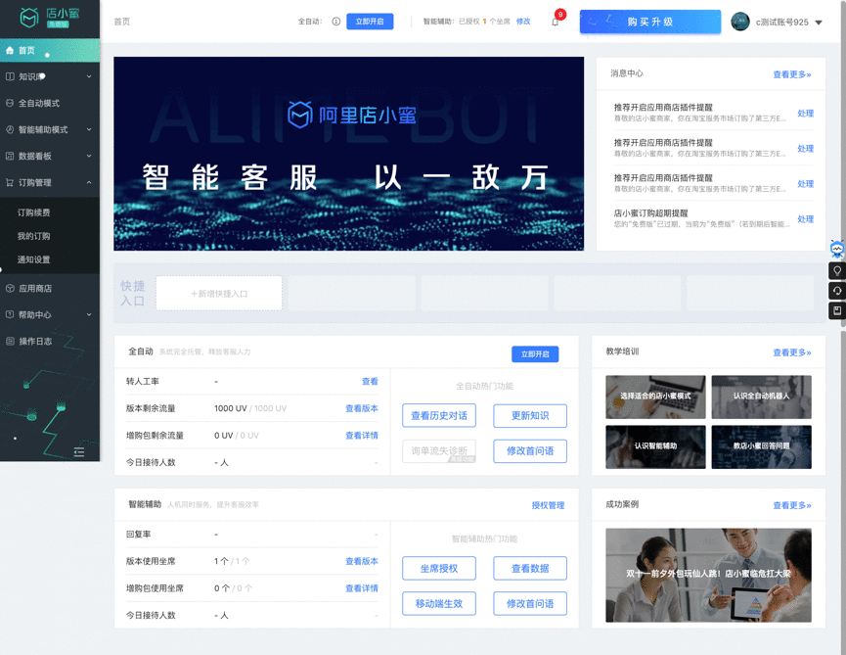Click the 询单流失诊断 button

pos(439,451)
